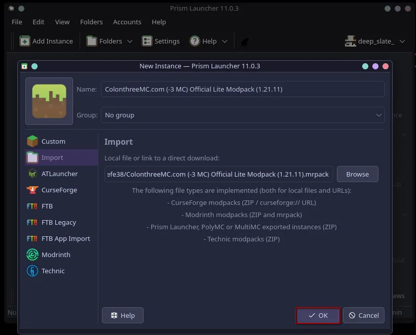Open the deep_slate_ account dropdown arrow
Image resolution: width=416 pixels, height=335 pixels.
pos(402,41)
